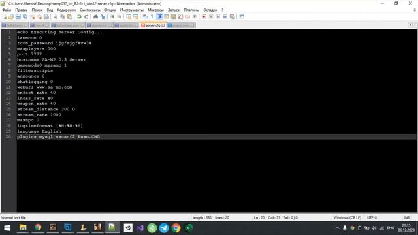Click the Save Recorded Macro icon
Screen dimensions: 418x235
point(233,16)
